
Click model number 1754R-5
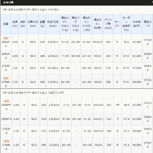click(x=6, y=84)
